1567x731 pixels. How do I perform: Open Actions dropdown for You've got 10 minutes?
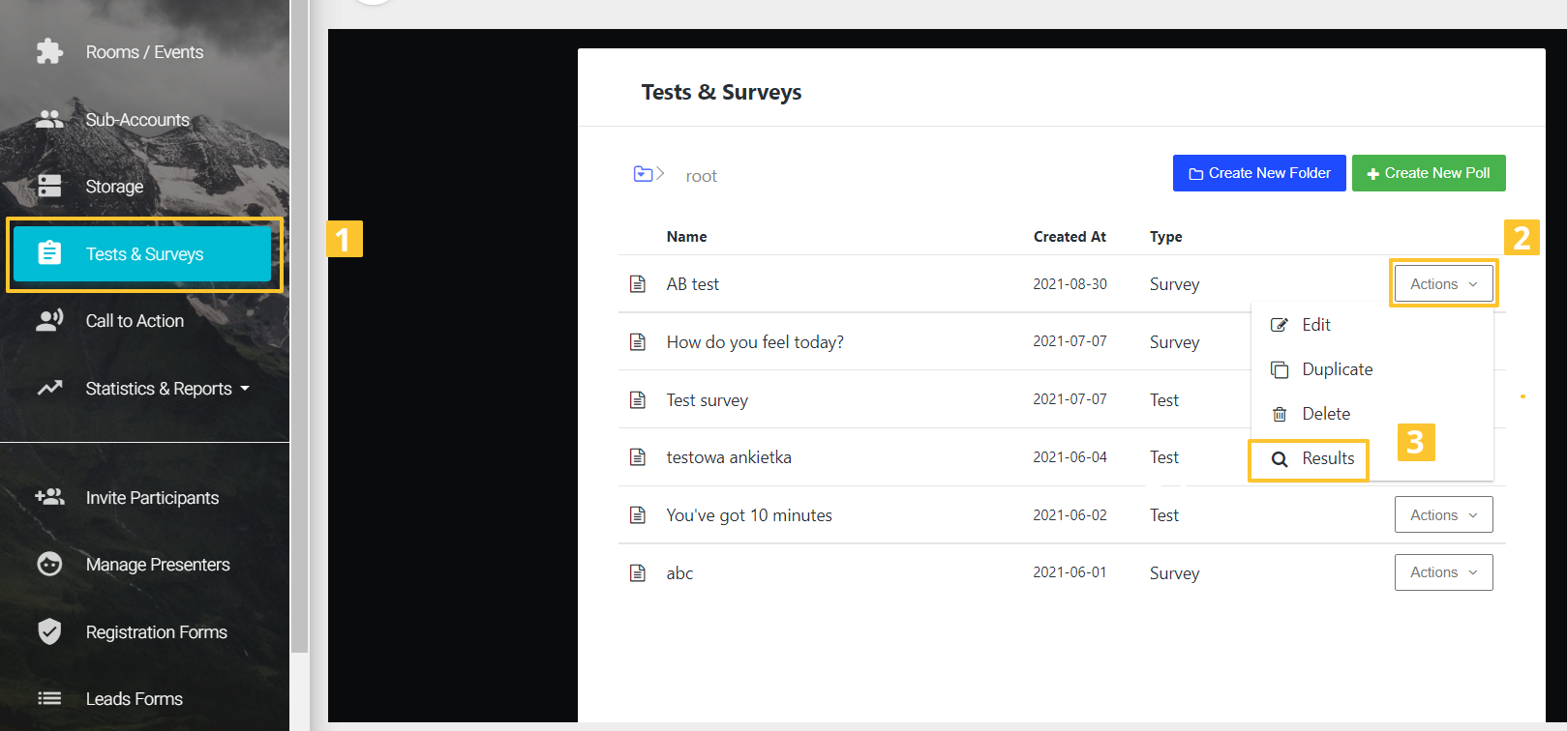(1443, 514)
